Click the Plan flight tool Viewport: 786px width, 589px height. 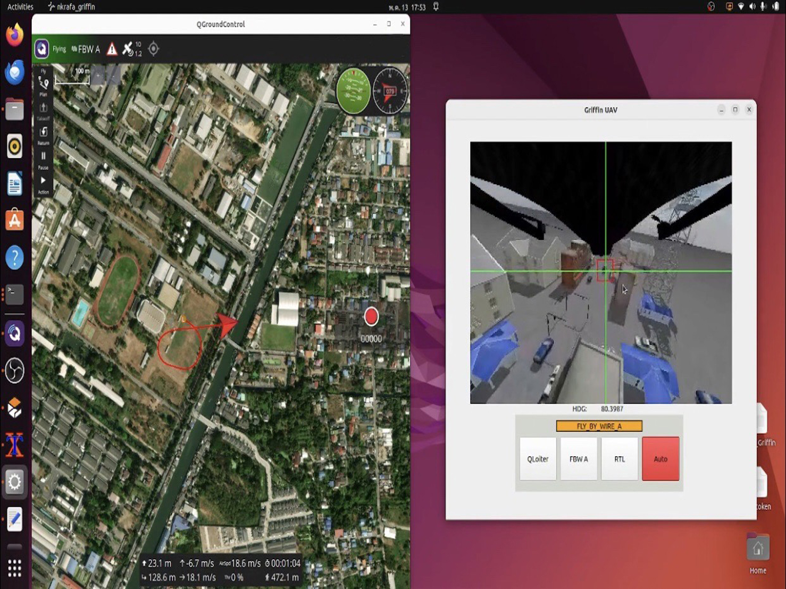pos(43,85)
